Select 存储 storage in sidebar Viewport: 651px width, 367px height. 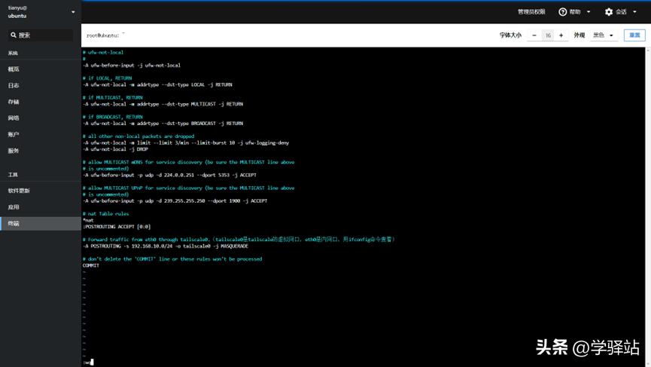pos(14,102)
